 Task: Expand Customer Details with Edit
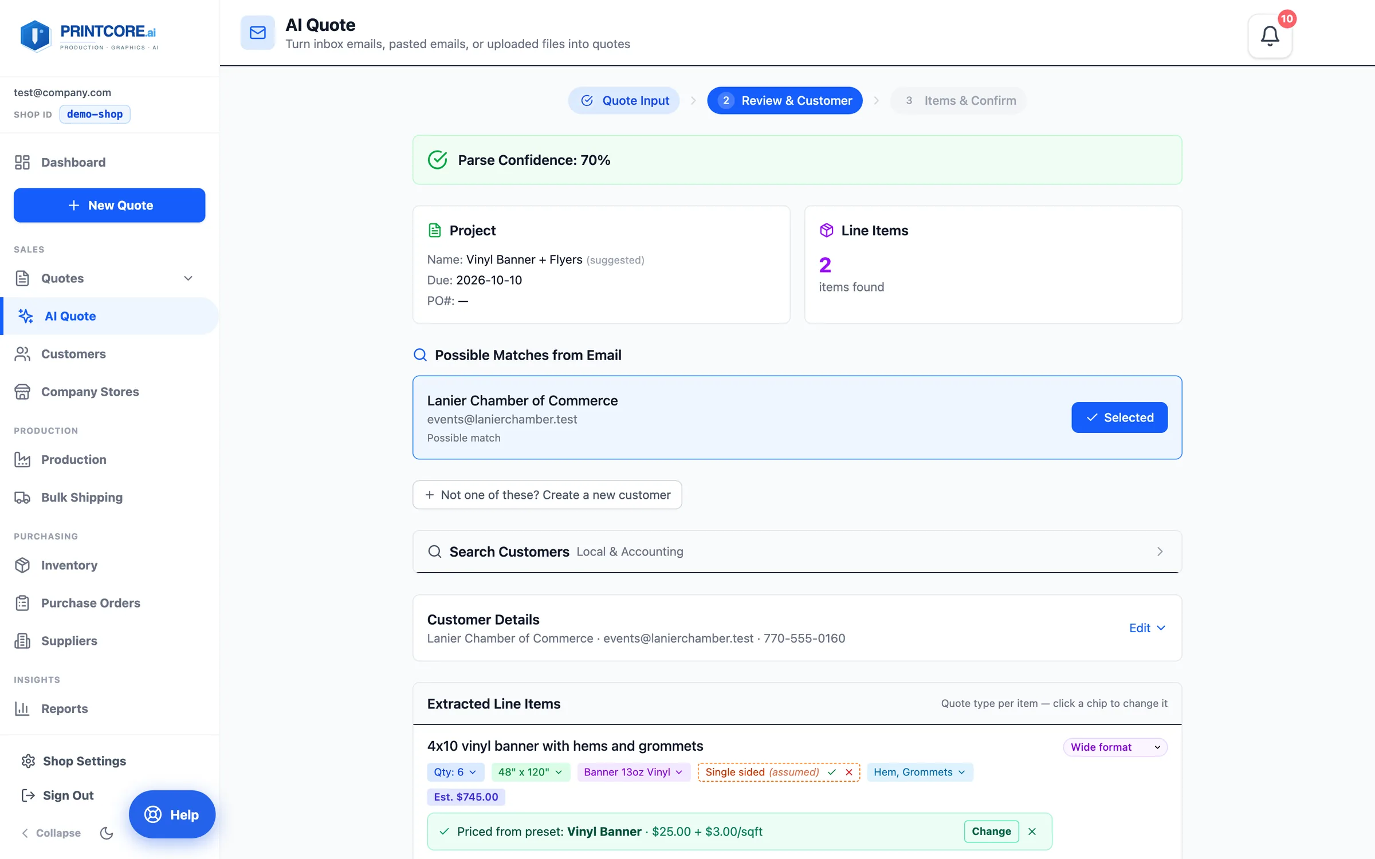pyautogui.click(x=1147, y=628)
